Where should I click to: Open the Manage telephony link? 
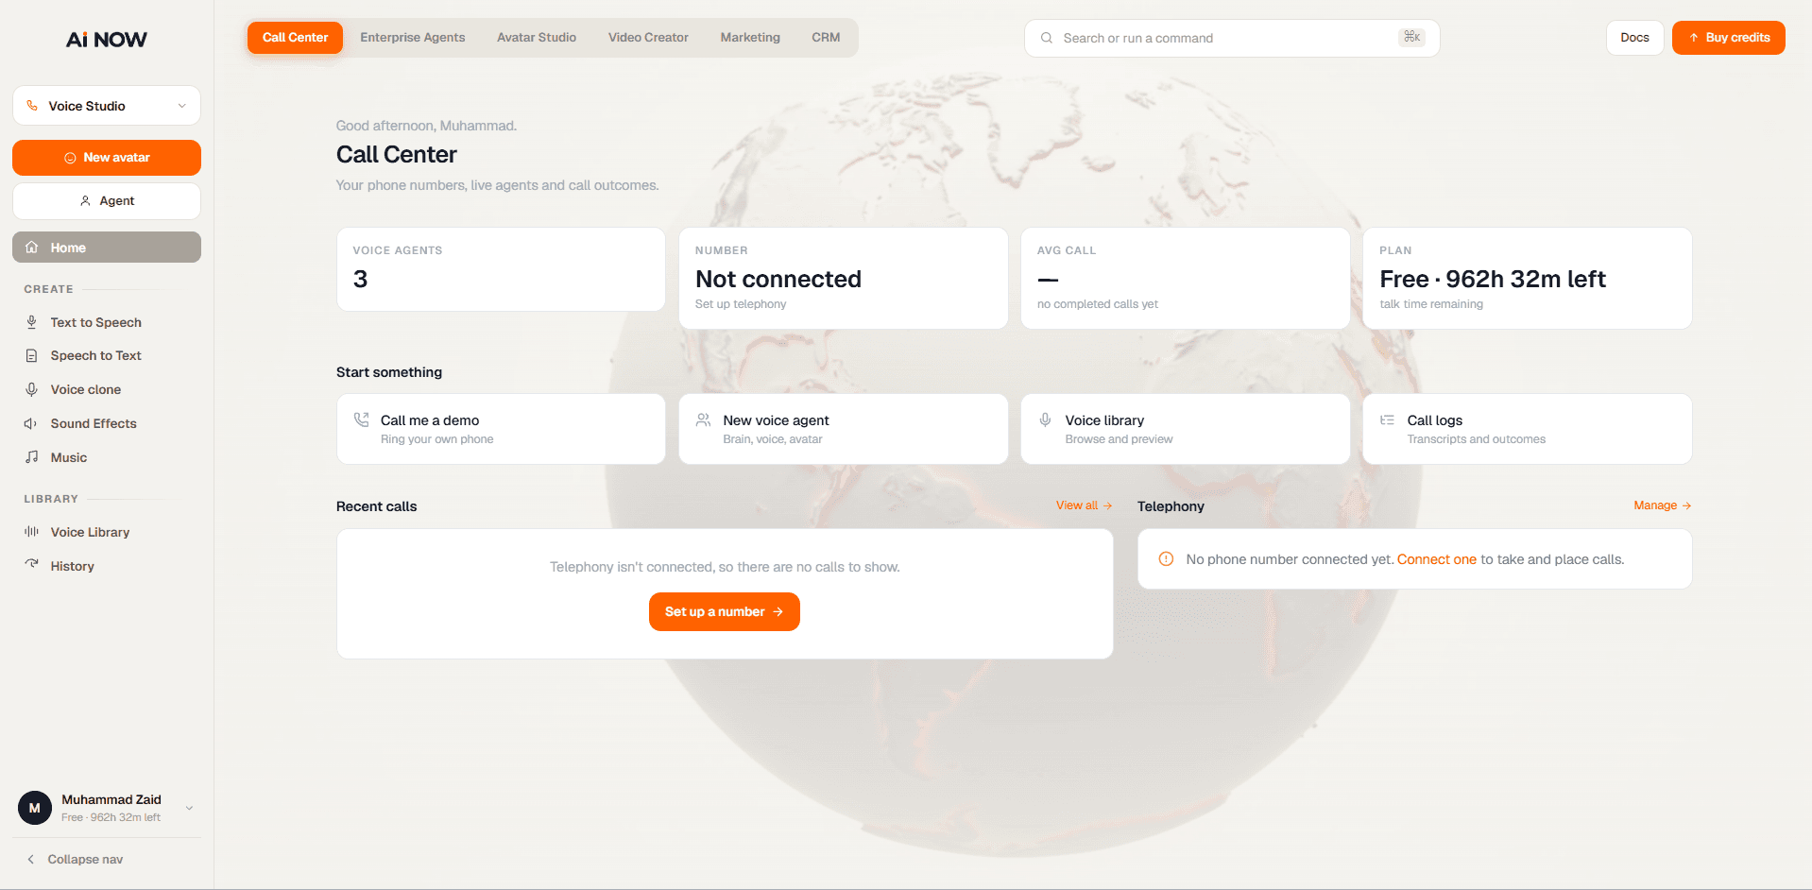pyautogui.click(x=1663, y=505)
